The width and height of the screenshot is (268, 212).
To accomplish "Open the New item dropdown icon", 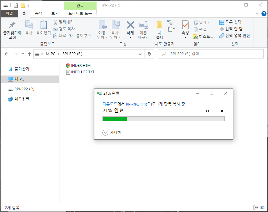I will 171,22.
